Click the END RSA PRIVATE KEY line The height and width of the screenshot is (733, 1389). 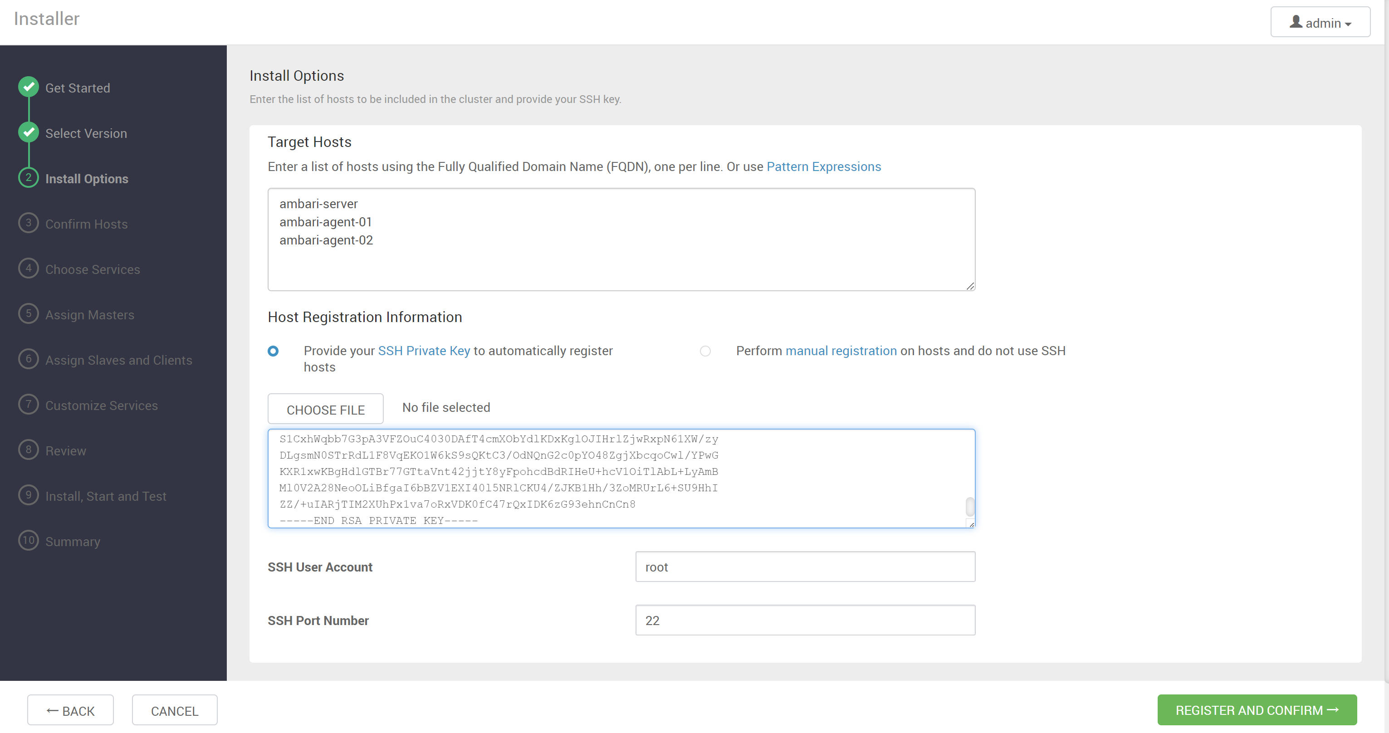pos(378,521)
